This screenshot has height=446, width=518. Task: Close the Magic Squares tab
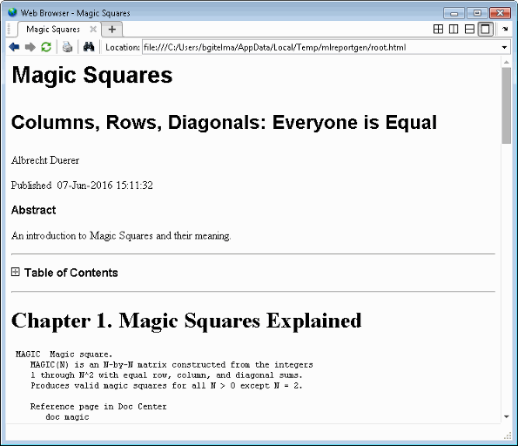pyautogui.click(x=93, y=29)
